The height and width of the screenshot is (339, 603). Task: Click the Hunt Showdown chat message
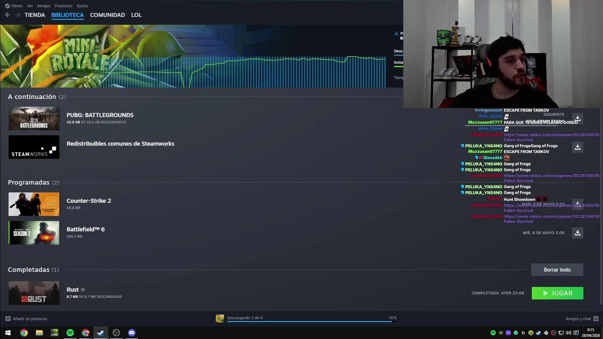pos(519,199)
